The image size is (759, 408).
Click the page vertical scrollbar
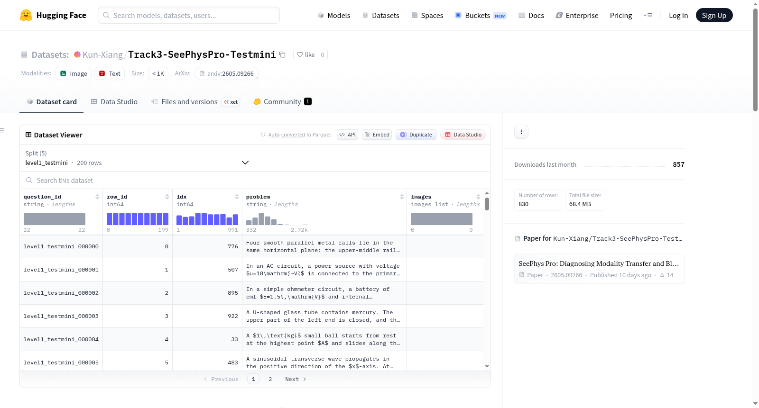pyautogui.click(x=755, y=60)
